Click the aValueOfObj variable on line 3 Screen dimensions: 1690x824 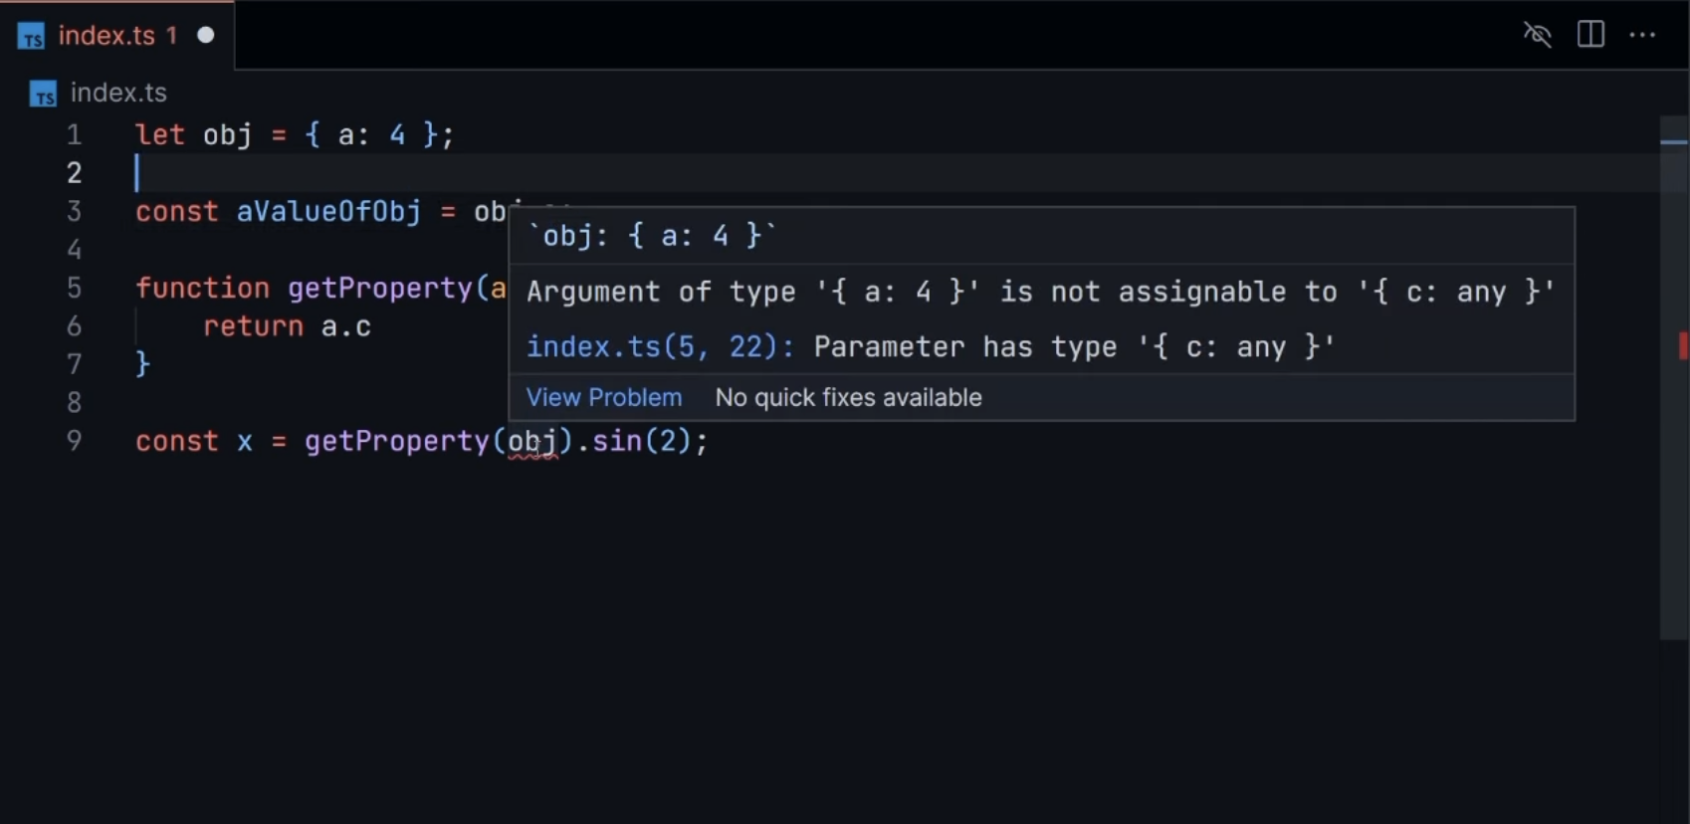328,211
